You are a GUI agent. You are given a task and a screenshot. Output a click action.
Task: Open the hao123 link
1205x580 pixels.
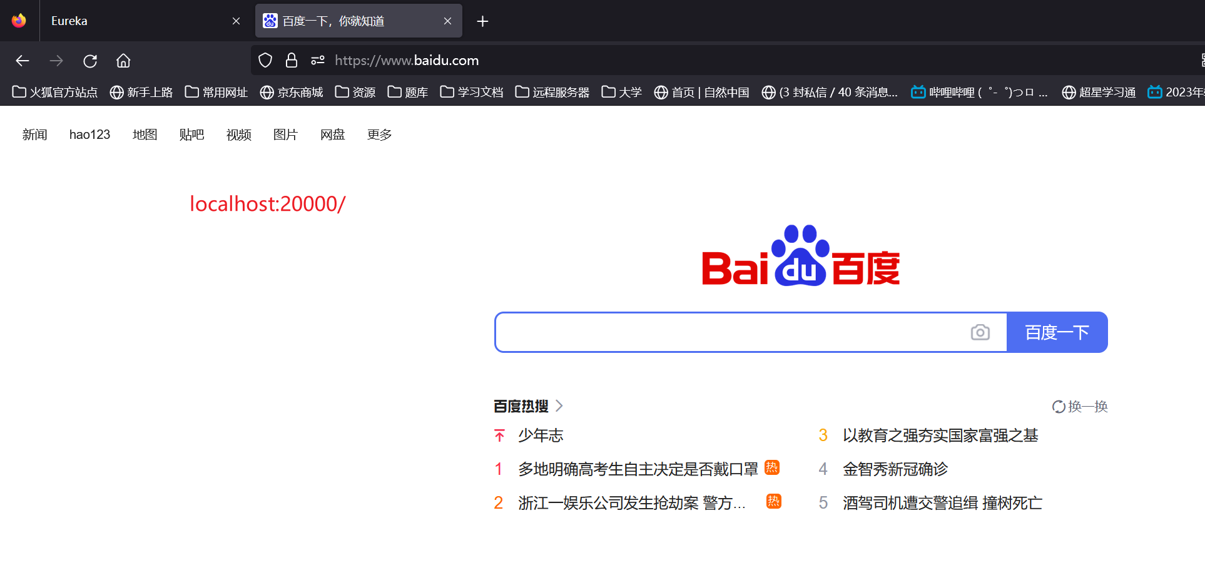point(89,135)
